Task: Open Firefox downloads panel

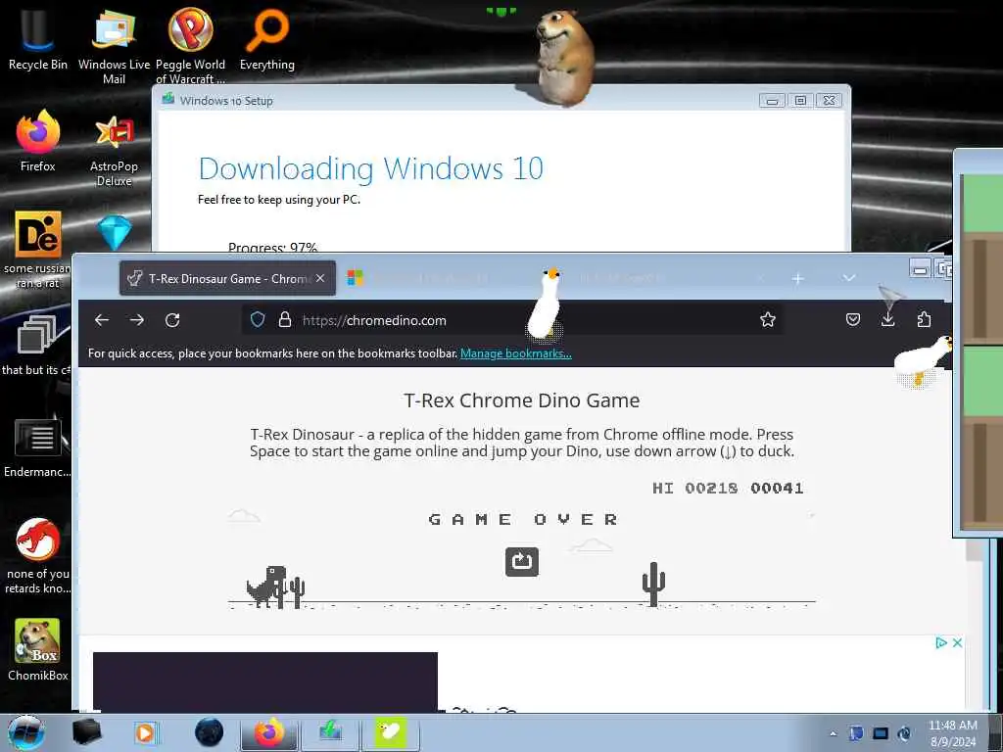Action: pyautogui.click(x=887, y=319)
